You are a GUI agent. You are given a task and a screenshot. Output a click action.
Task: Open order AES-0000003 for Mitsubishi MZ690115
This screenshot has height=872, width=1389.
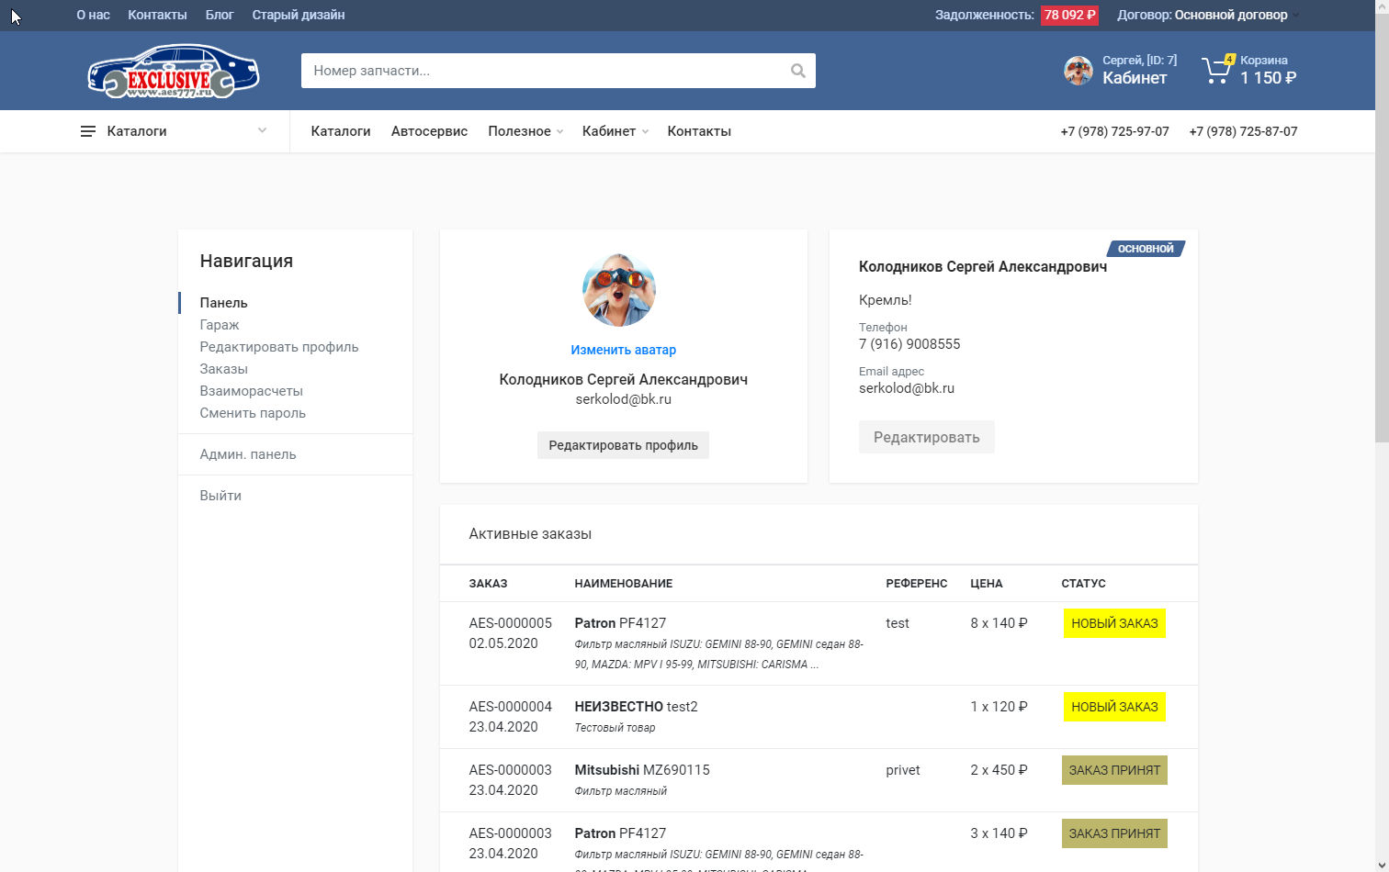tap(510, 770)
